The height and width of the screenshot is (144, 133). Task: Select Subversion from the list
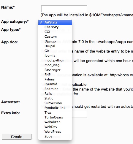tap(55, 103)
